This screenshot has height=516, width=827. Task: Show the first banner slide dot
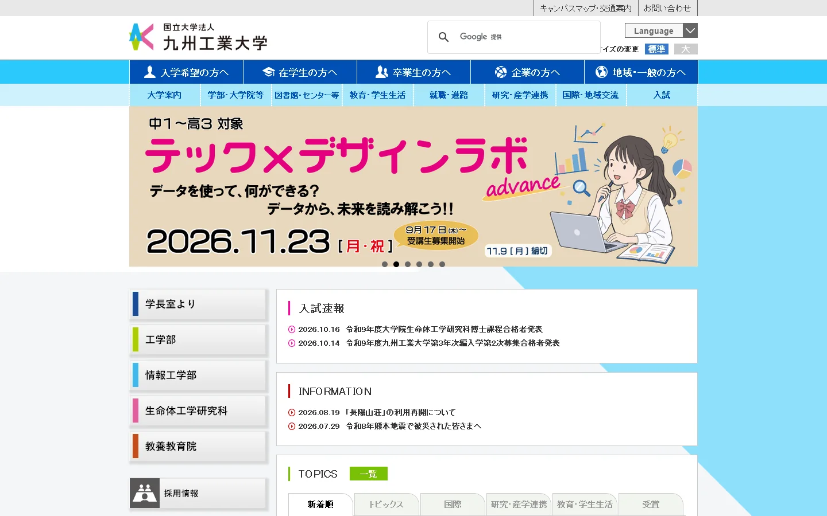click(385, 264)
